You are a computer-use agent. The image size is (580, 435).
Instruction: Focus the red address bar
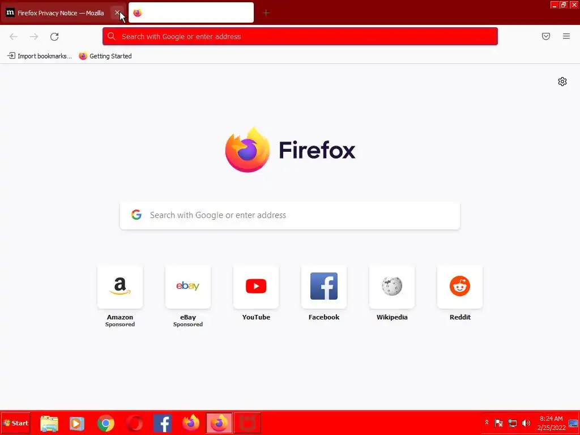pyautogui.click(x=300, y=36)
